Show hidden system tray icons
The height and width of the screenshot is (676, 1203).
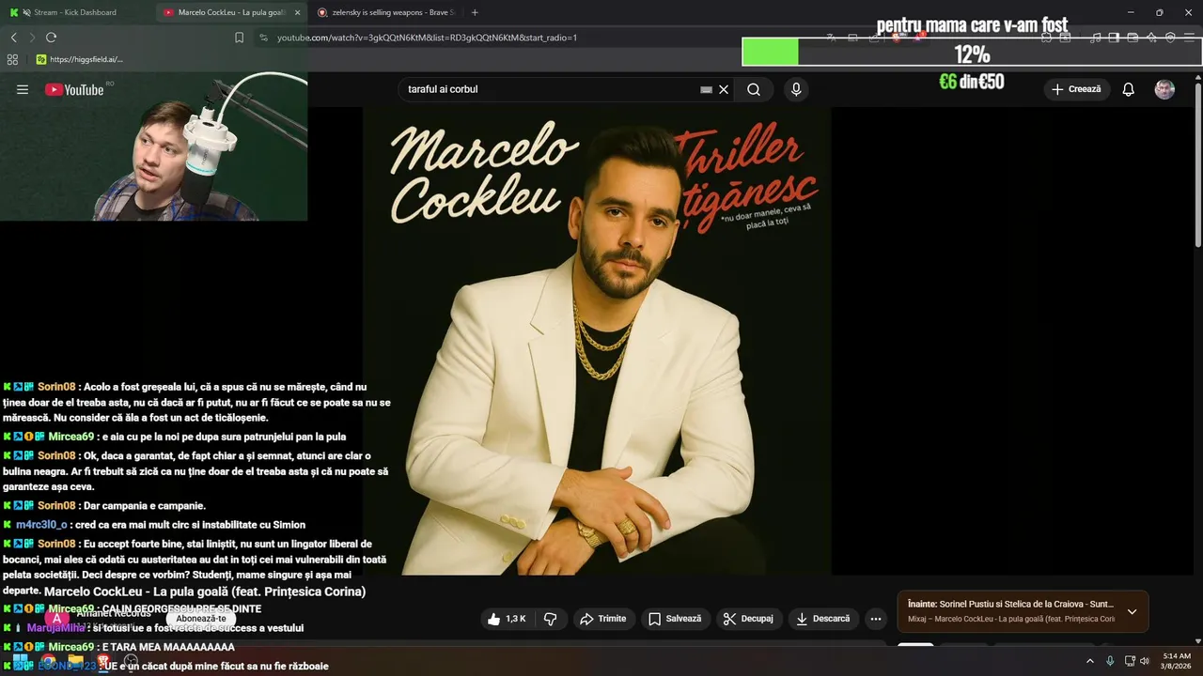point(1090,661)
